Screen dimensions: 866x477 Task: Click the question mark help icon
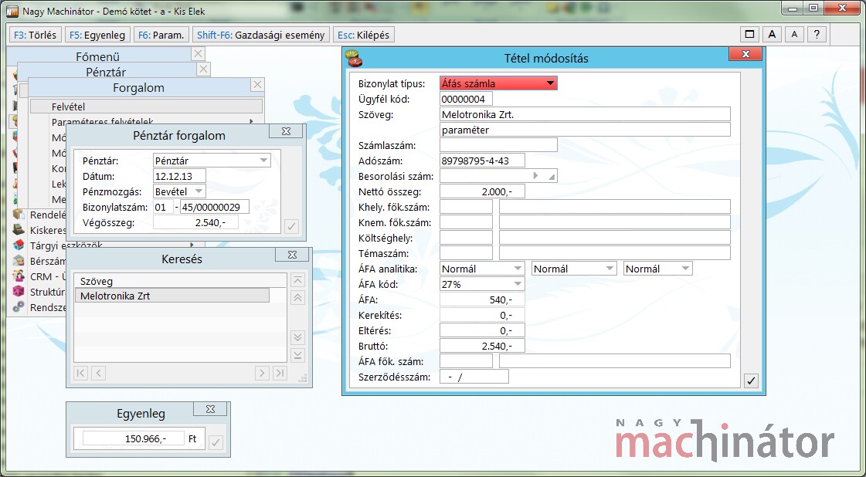coord(817,35)
